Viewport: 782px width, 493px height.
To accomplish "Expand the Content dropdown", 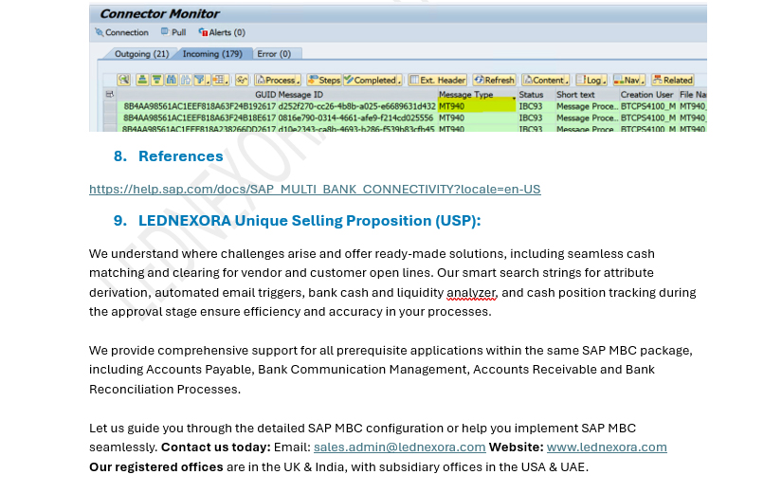I will point(546,81).
